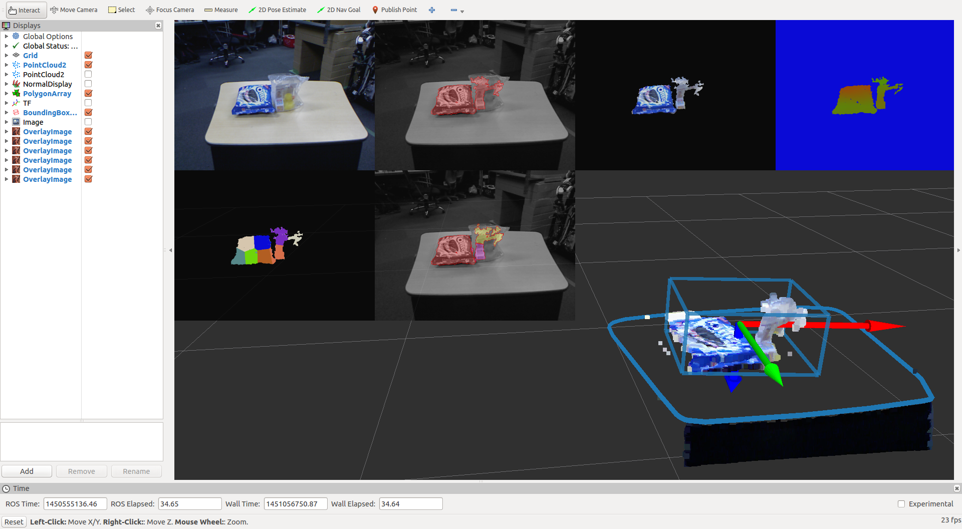Pick the Measure tool
Image resolution: width=962 pixels, height=529 pixels.
221,10
